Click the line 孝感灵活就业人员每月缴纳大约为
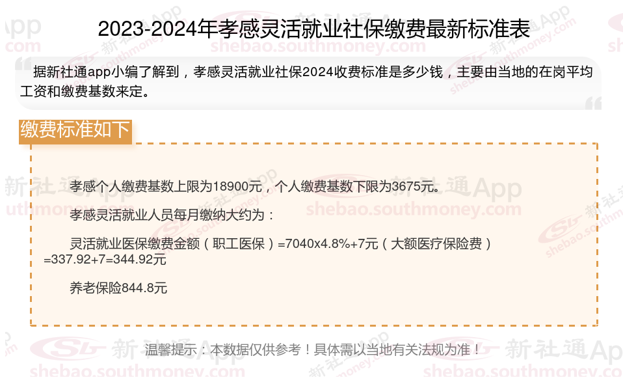Viewport: 623px width, 382px height. pyautogui.click(x=172, y=215)
